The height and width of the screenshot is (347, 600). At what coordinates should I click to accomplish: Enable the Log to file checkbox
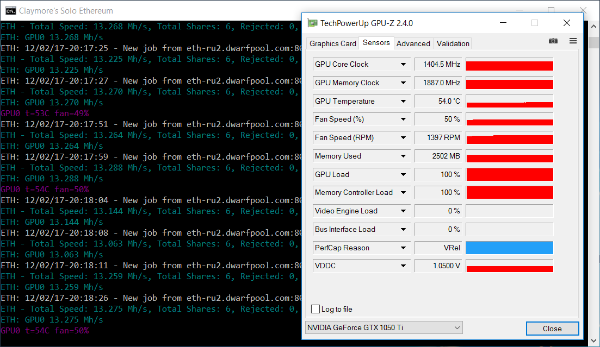316,309
